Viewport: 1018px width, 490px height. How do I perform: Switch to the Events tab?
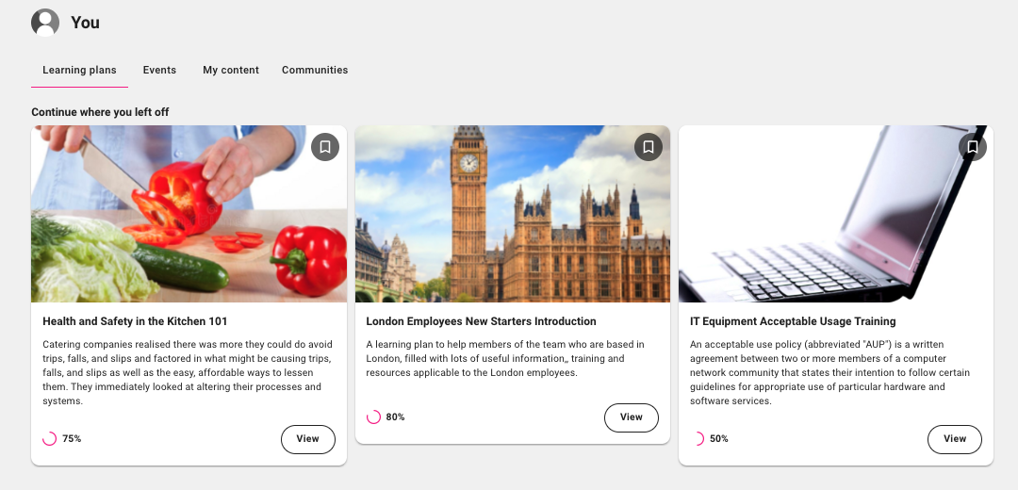(x=159, y=70)
